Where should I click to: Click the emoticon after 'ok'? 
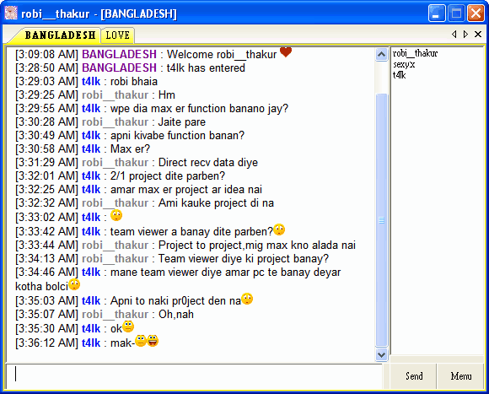(128, 327)
